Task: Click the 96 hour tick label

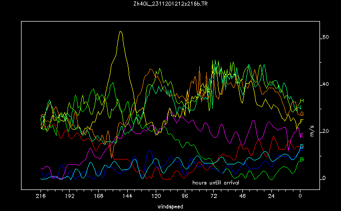Action: coord(185,197)
